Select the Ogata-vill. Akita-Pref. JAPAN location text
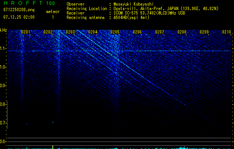Image resolution: width=234 pixels, height=149 pixels. (x=166, y=9)
